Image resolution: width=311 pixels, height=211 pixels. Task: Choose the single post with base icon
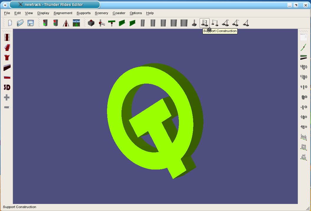click(x=194, y=23)
